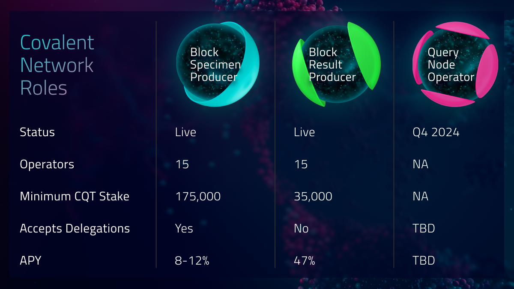Click the Operators row label
The width and height of the screenshot is (514, 289).
click(x=47, y=164)
